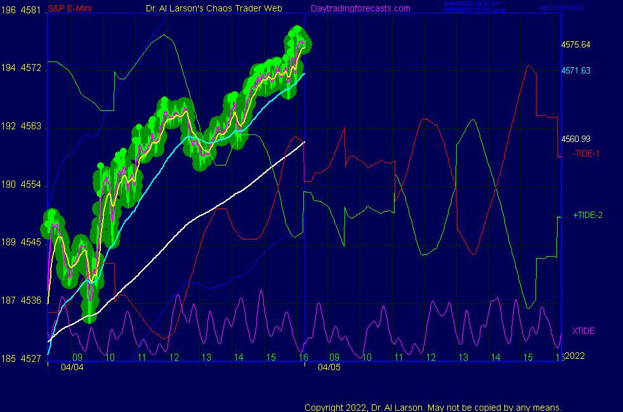Click the 04/05 date label
Screen dimensions: 623x412
coord(329,367)
